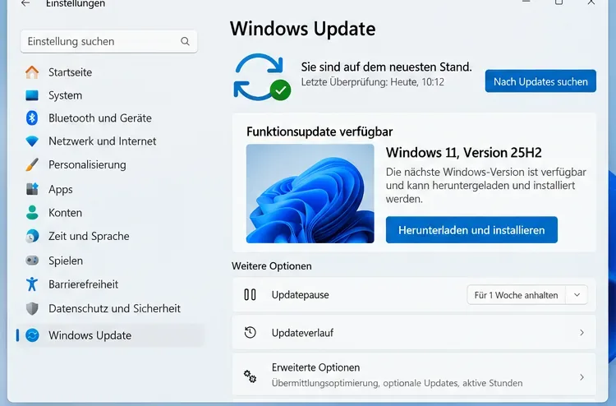Click the Weitere Optionen label
Screen dimensions: 616x406
[272, 266]
